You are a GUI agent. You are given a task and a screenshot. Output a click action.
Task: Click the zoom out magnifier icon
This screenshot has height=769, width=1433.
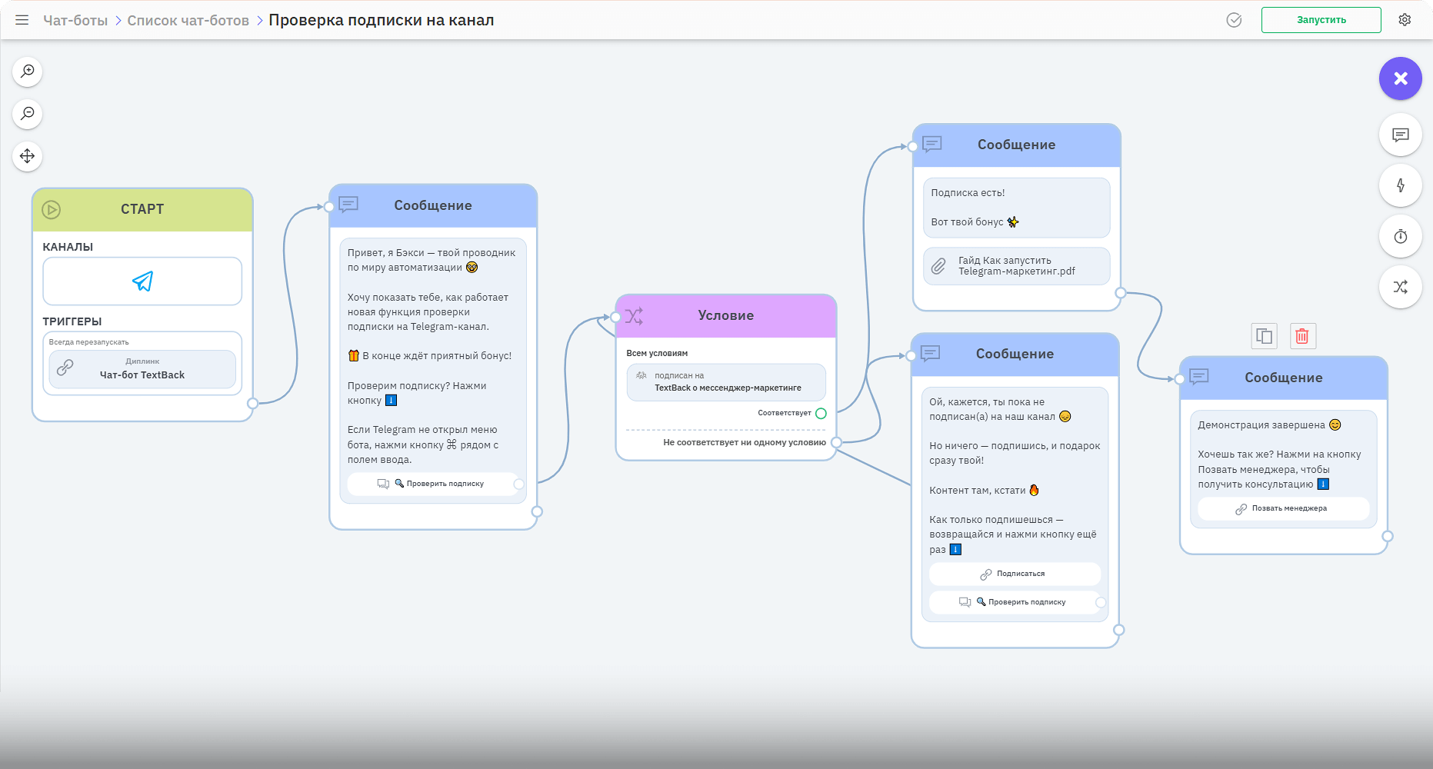point(28,114)
